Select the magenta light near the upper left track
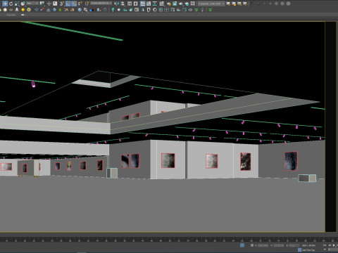 coord(33,84)
